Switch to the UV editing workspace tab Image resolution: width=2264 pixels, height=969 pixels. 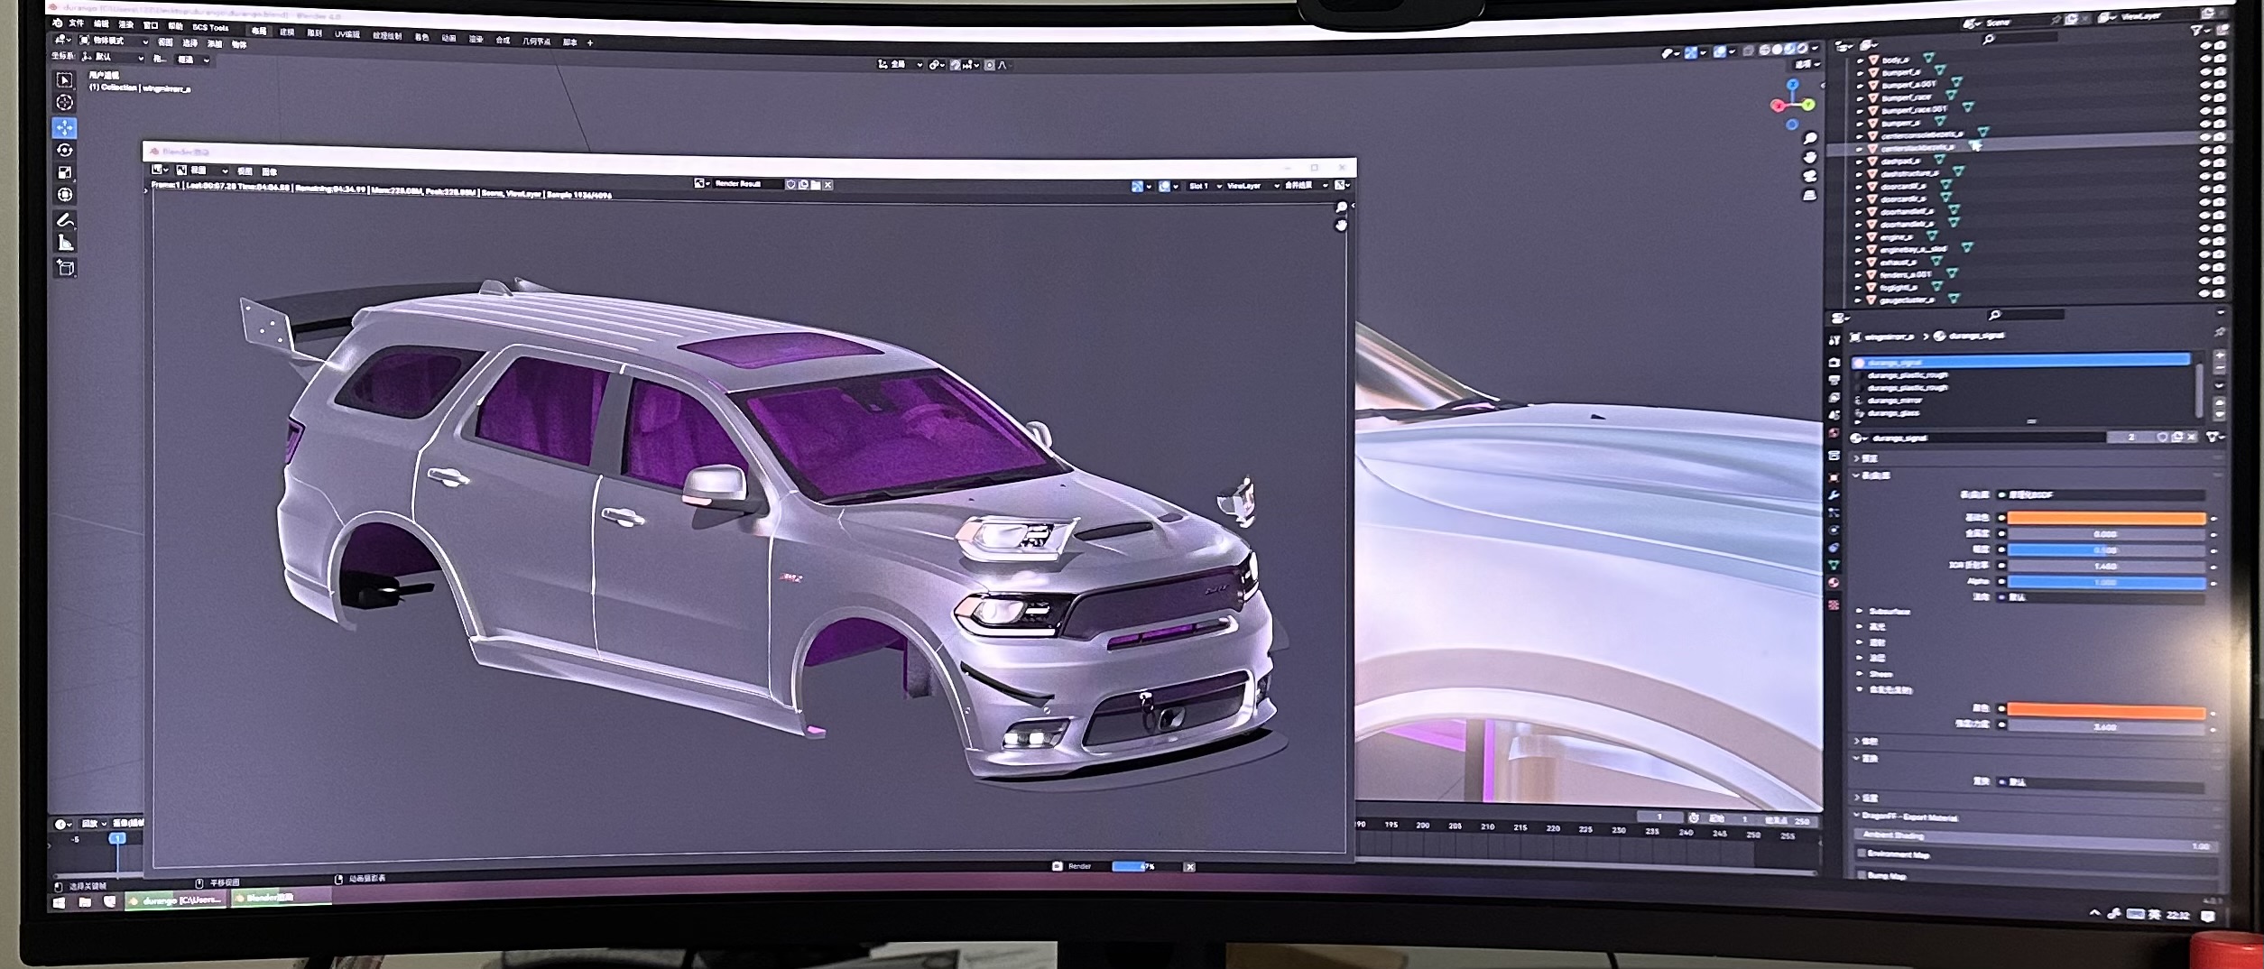[x=347, y=34]
